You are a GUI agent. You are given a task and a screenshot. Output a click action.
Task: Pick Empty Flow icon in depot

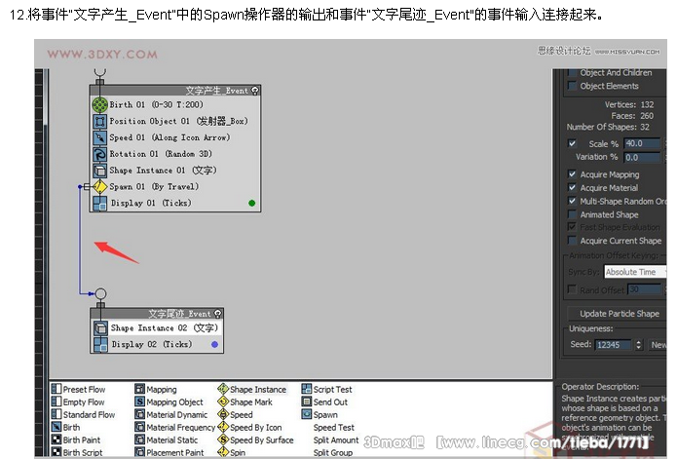click(x=56, y=402)
